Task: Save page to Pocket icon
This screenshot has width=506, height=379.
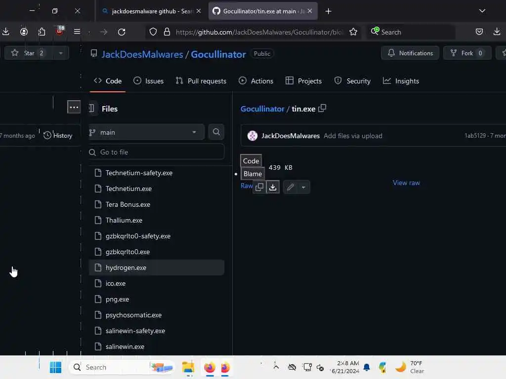Action: (x=479, y=32)
